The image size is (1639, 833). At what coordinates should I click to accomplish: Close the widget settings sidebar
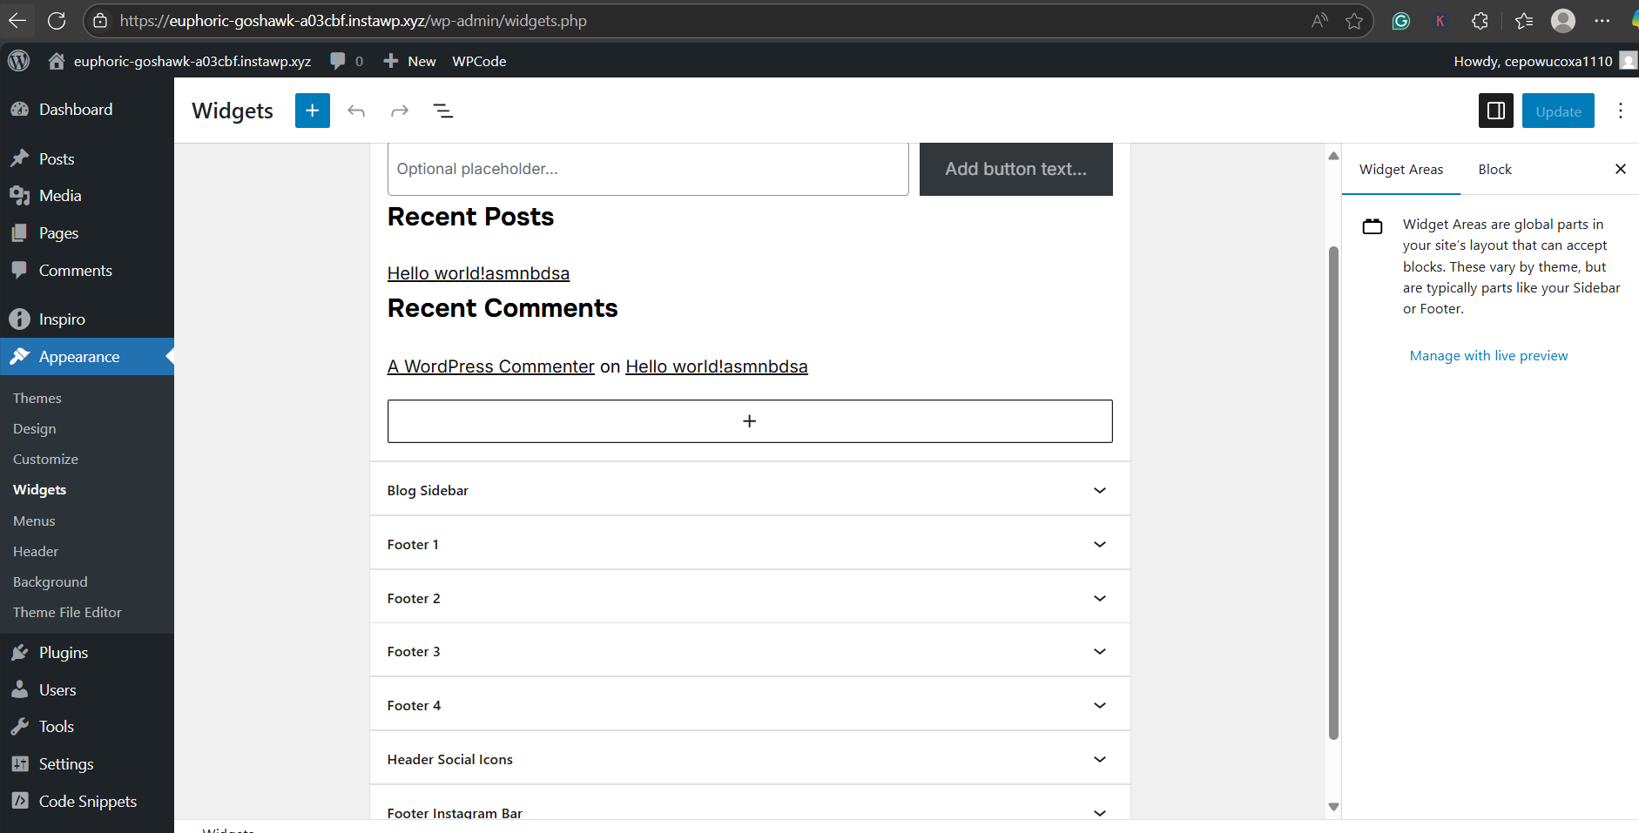1621,169
